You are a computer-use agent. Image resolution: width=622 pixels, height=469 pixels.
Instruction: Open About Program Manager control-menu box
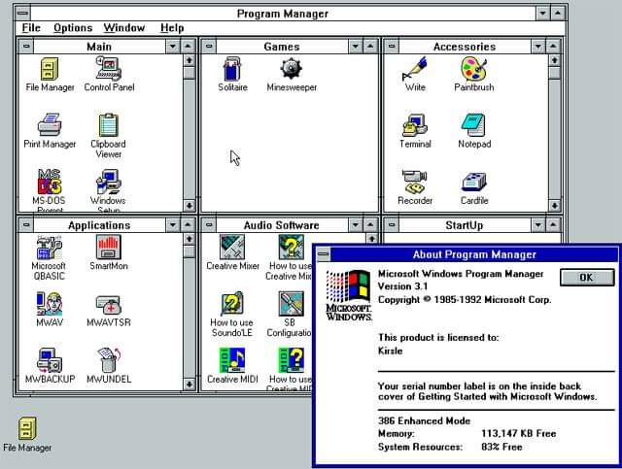click(x=324, y=254)
